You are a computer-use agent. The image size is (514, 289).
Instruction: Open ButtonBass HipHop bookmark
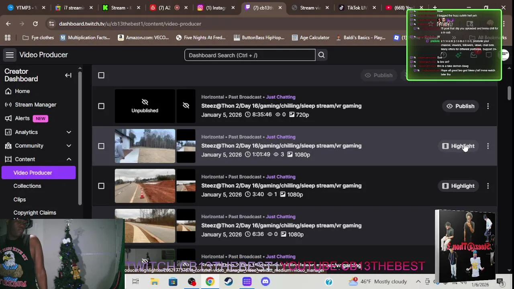(259, 38)
